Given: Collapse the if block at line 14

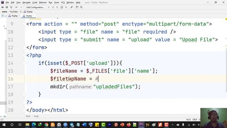Looking at the screenshot, I should pos(24,63).
